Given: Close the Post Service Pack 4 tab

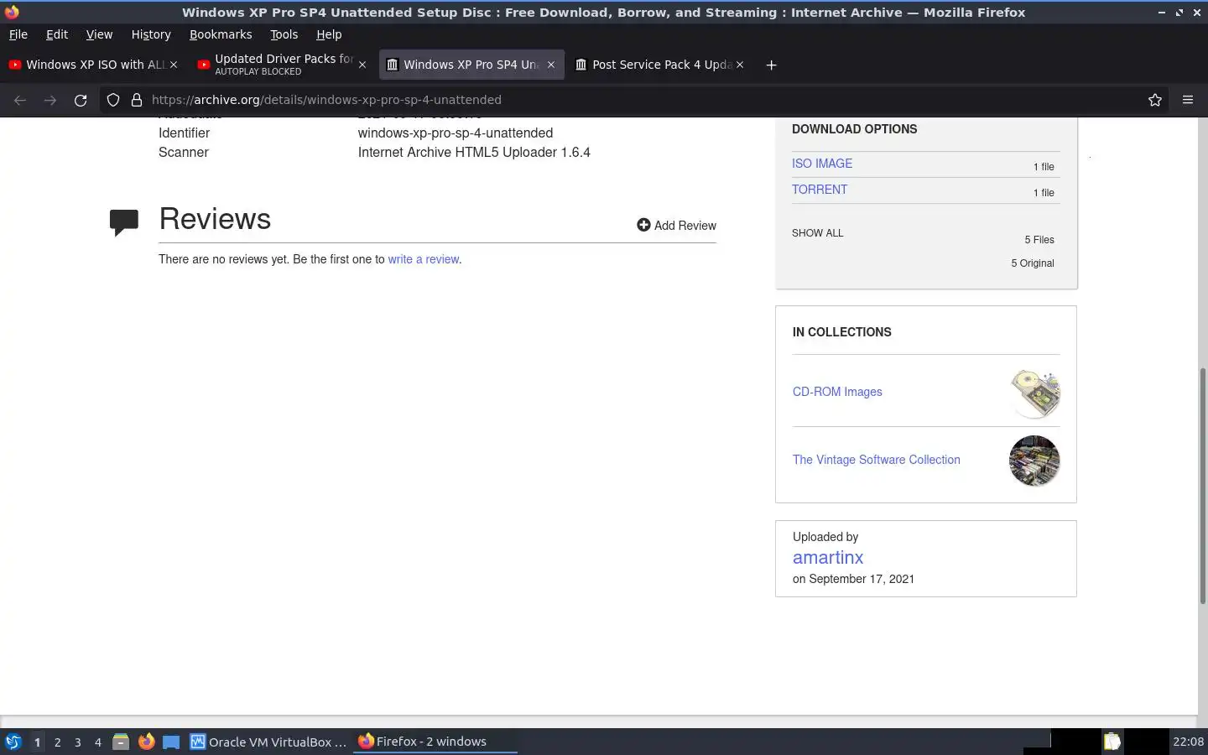Looking at the screenshot, I should (740, 65).
